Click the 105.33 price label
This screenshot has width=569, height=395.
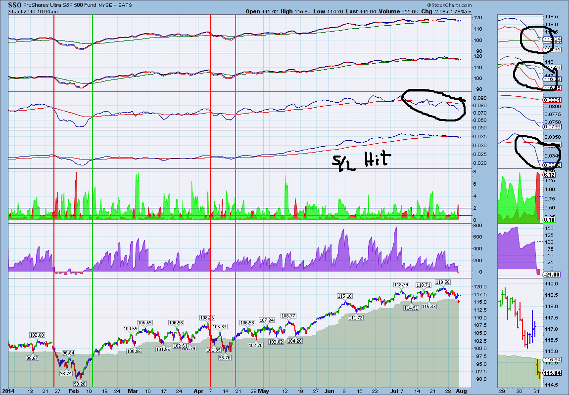220,326
